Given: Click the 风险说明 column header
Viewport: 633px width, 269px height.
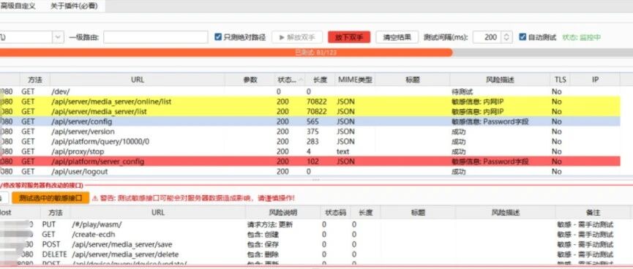Looking at the screenshot, I should 282,213.
